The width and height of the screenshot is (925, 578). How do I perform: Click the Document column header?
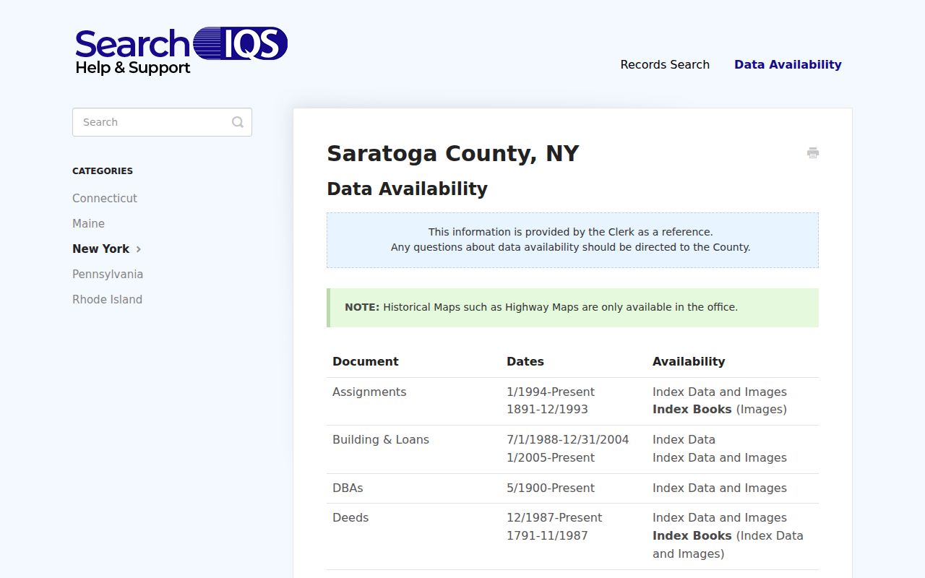coord(366,361)
